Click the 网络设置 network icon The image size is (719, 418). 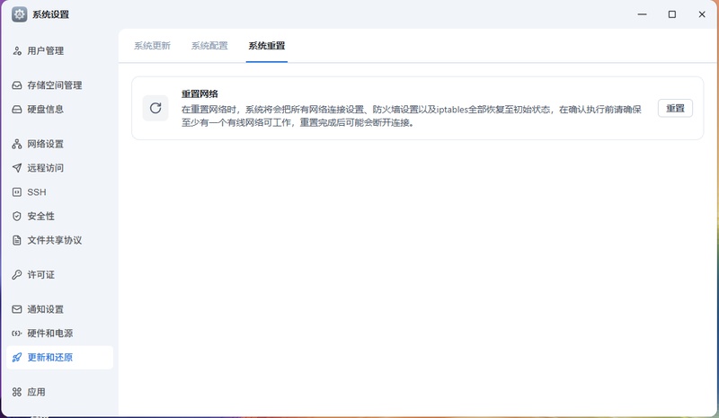click(17, 144)
